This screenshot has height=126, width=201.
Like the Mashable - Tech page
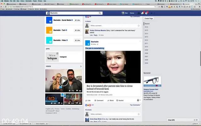click(x=78, y=30)
